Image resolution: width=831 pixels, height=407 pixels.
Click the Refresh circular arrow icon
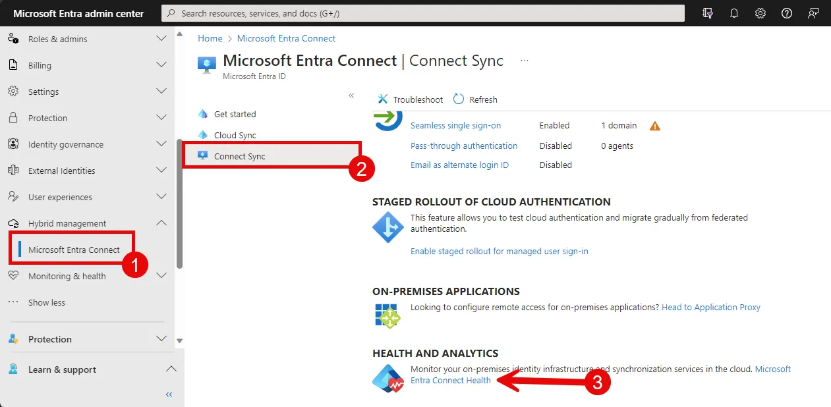[459, 99]
